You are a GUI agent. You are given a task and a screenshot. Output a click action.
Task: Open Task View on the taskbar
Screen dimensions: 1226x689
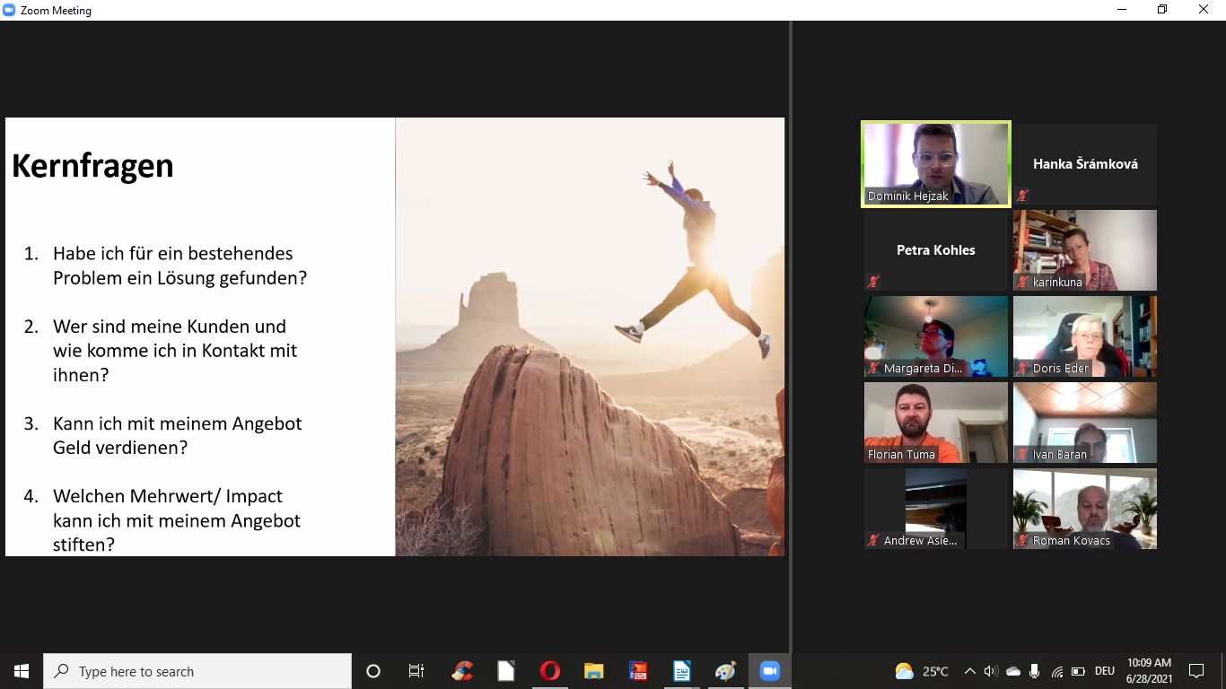pyautogui.click(x=416, y=671)
